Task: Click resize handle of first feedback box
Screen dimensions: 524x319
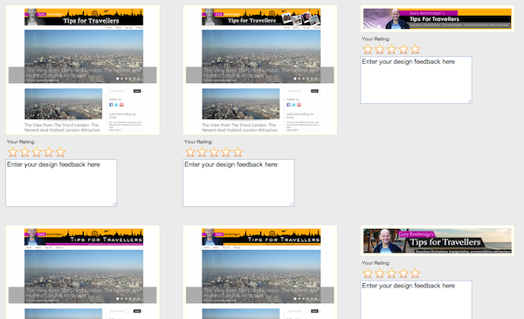Action: 114,204
